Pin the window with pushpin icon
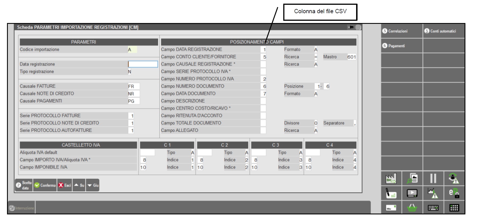Screen dimensions: 478x220 click(350, 27)
